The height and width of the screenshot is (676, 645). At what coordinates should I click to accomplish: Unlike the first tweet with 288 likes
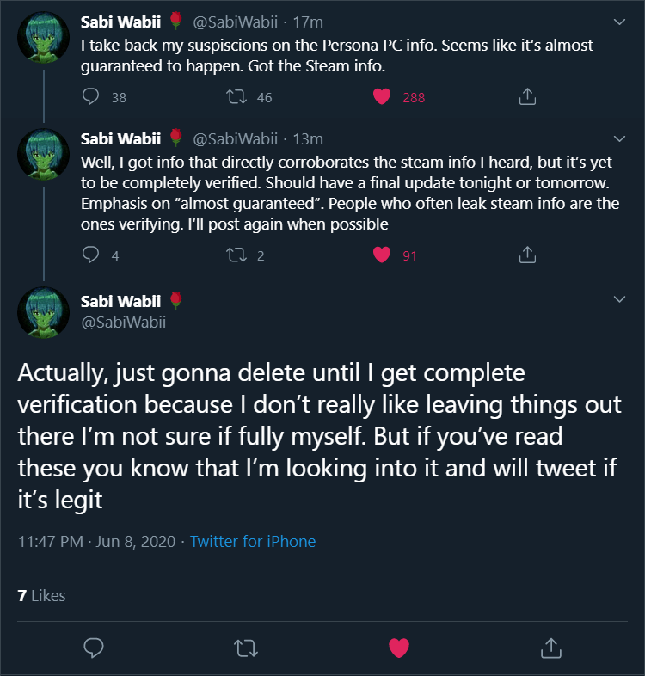click(384, 97)
